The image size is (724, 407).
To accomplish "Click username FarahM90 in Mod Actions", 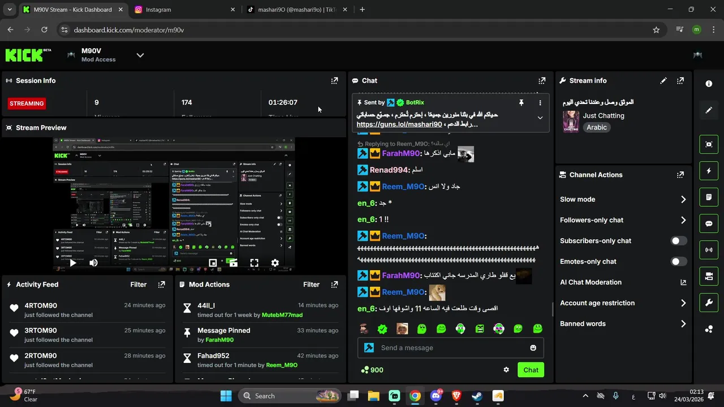I will [x=219, y=340].
